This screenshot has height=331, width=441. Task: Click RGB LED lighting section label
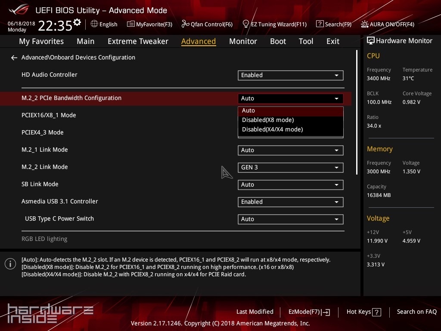pos(44,239)
